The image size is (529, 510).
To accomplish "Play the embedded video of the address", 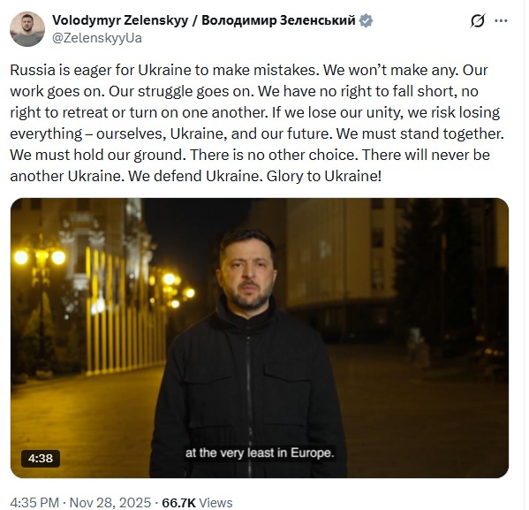I will coord(260,338).
